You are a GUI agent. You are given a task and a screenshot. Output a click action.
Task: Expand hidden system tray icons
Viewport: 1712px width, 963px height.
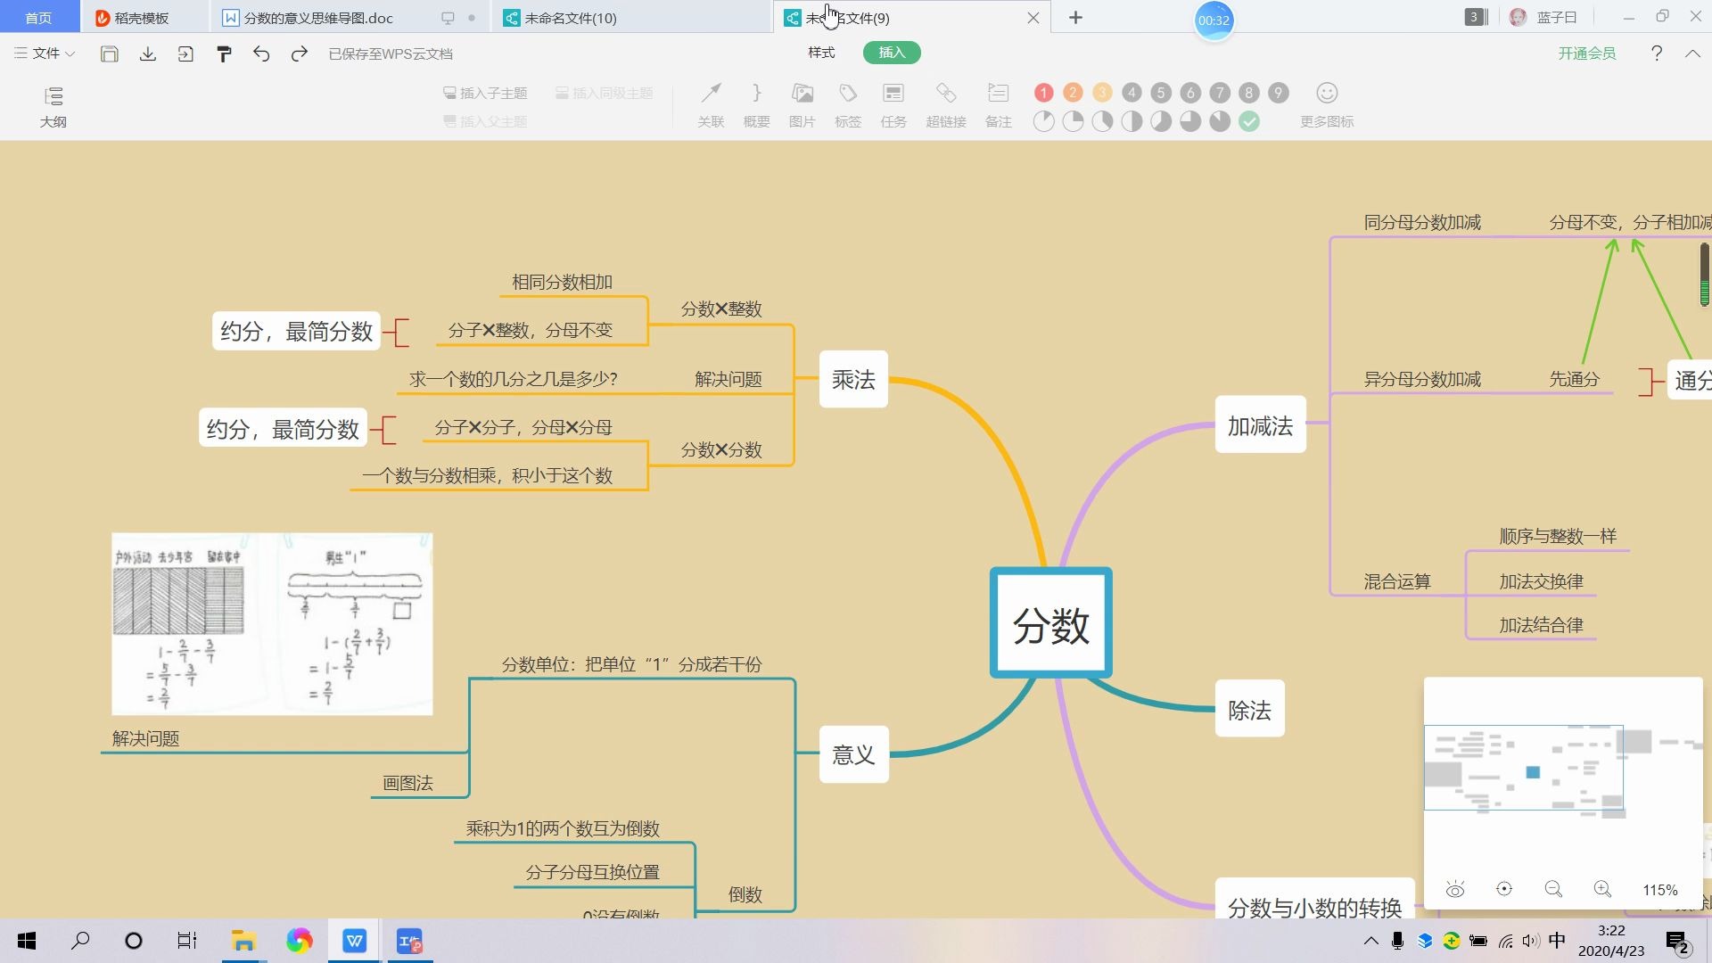[x=1371, y=941]
